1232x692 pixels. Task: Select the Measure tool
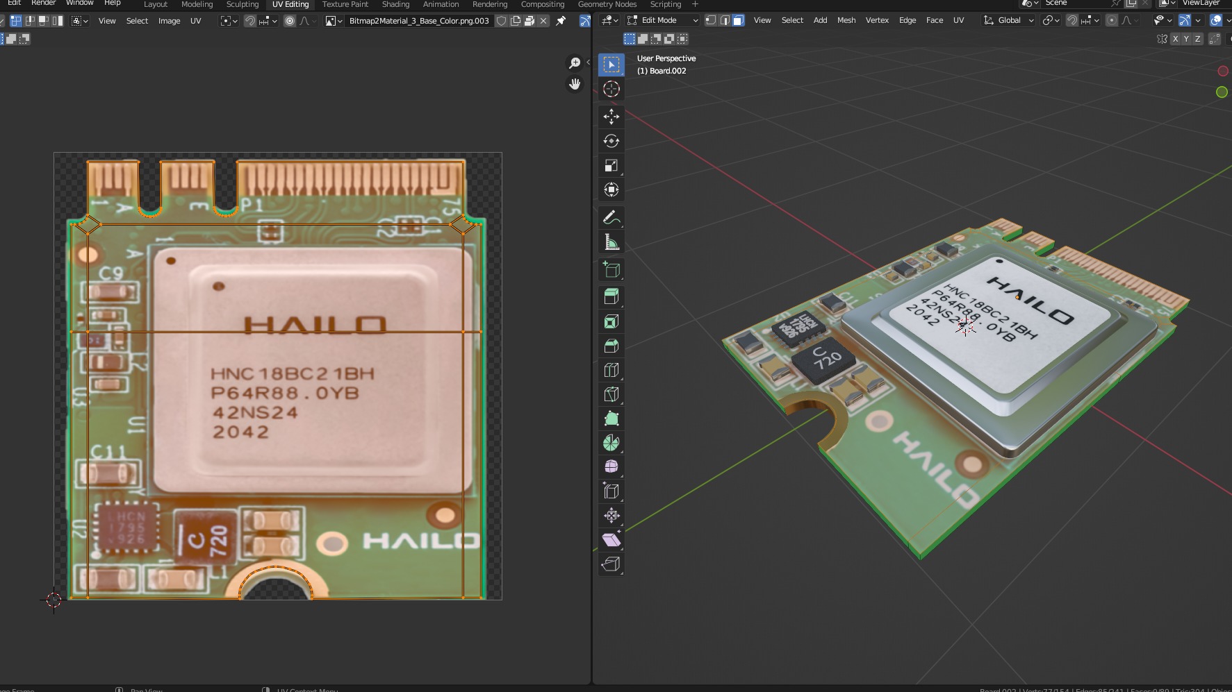pos(611,242)
